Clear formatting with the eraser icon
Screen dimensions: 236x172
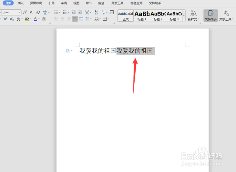pyautogui.click(x=38, y=12)
